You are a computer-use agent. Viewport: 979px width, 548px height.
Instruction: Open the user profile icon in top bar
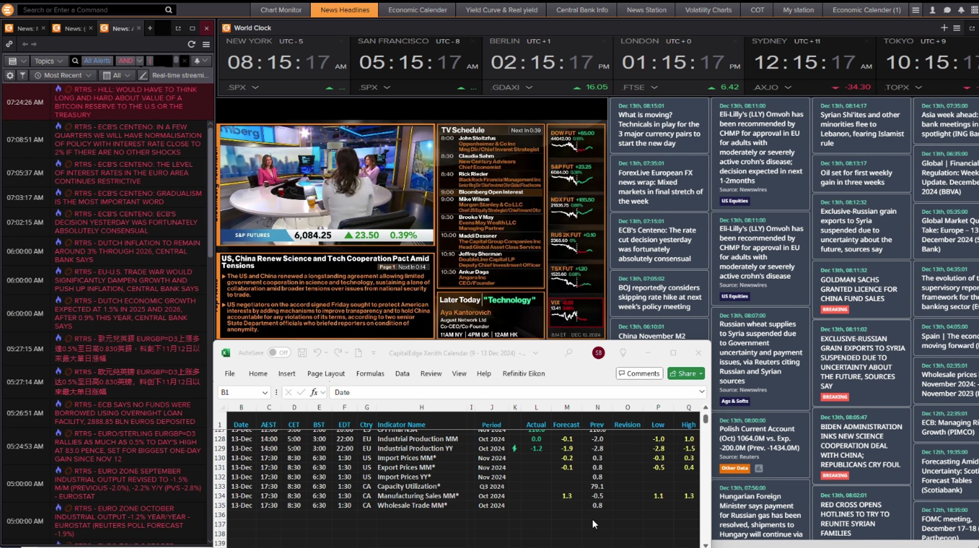coord(932,10)
